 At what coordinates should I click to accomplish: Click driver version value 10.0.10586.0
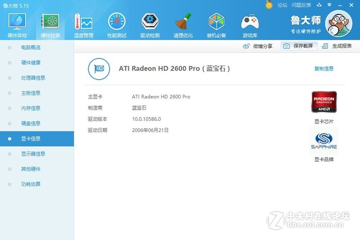[146, 119]
